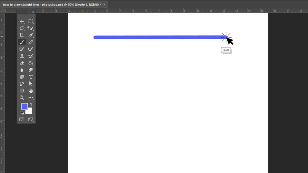Open the Screen Mode flyout
This screenshot has height=173, width=308.
point(31,119)
